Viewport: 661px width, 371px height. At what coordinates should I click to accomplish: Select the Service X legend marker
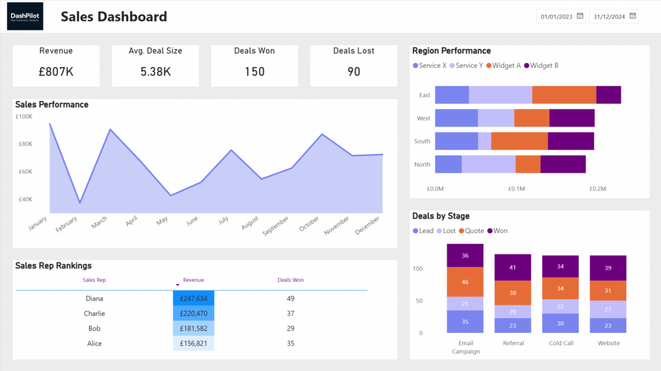(x=415, y=66)
